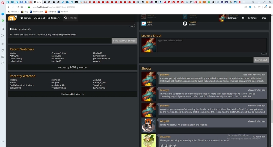Image resolution: width=273 pixels, height=147 pixels.
Task: Open sidebar search magnifier
Action: 3,29
